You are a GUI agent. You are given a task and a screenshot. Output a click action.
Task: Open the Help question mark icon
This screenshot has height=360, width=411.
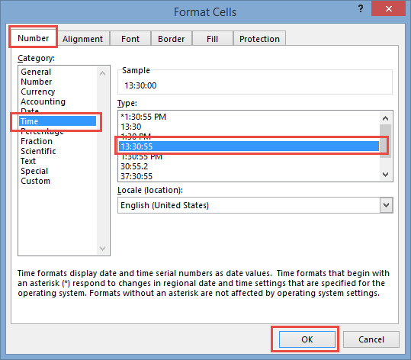[x=361, y=9]
